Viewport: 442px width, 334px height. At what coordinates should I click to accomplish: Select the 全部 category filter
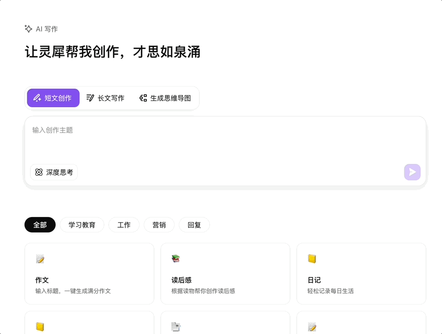pos(40,225)
